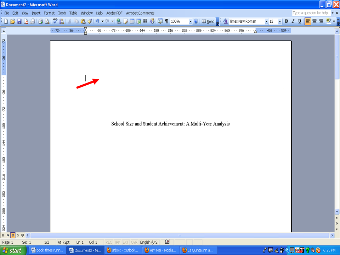Expand the Zoom 100% dropdown
The image size is (340, 255).
click(191, 22)
